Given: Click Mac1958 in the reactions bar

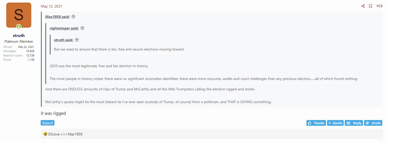Looking at the screenshot, I should pos(75,134).
